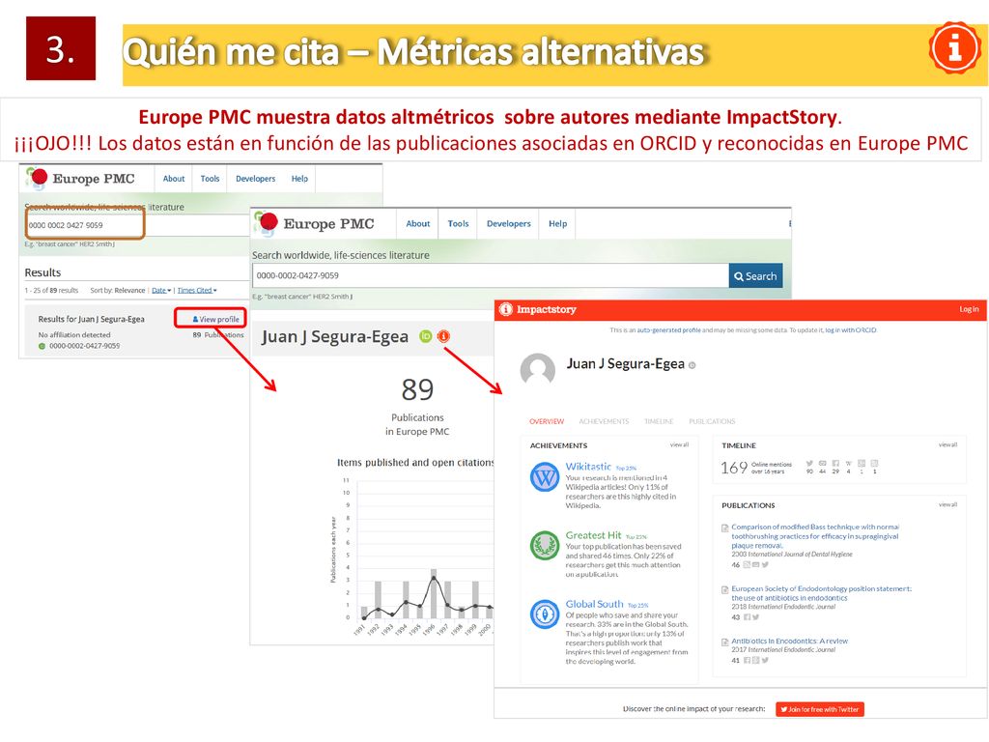The height and width of the screenshot is (742, 989).
Task: Click green ORCID dot beside 0000-0002-0427-9059 result
Action: coord(42,346)
